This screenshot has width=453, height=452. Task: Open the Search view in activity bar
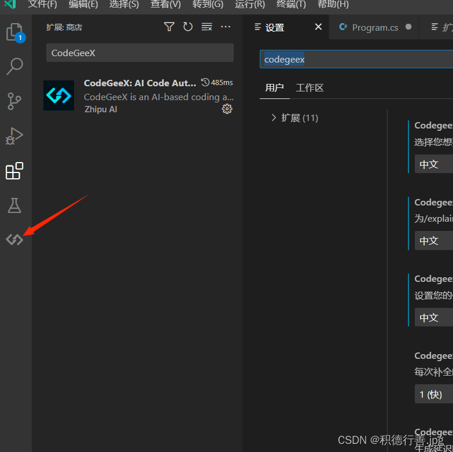(x=14, y=66)
